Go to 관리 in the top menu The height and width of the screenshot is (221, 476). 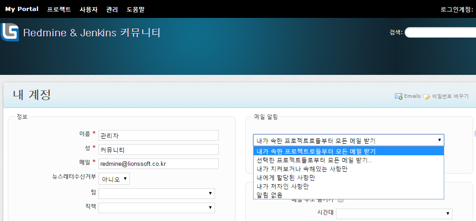tap(112, 9)
